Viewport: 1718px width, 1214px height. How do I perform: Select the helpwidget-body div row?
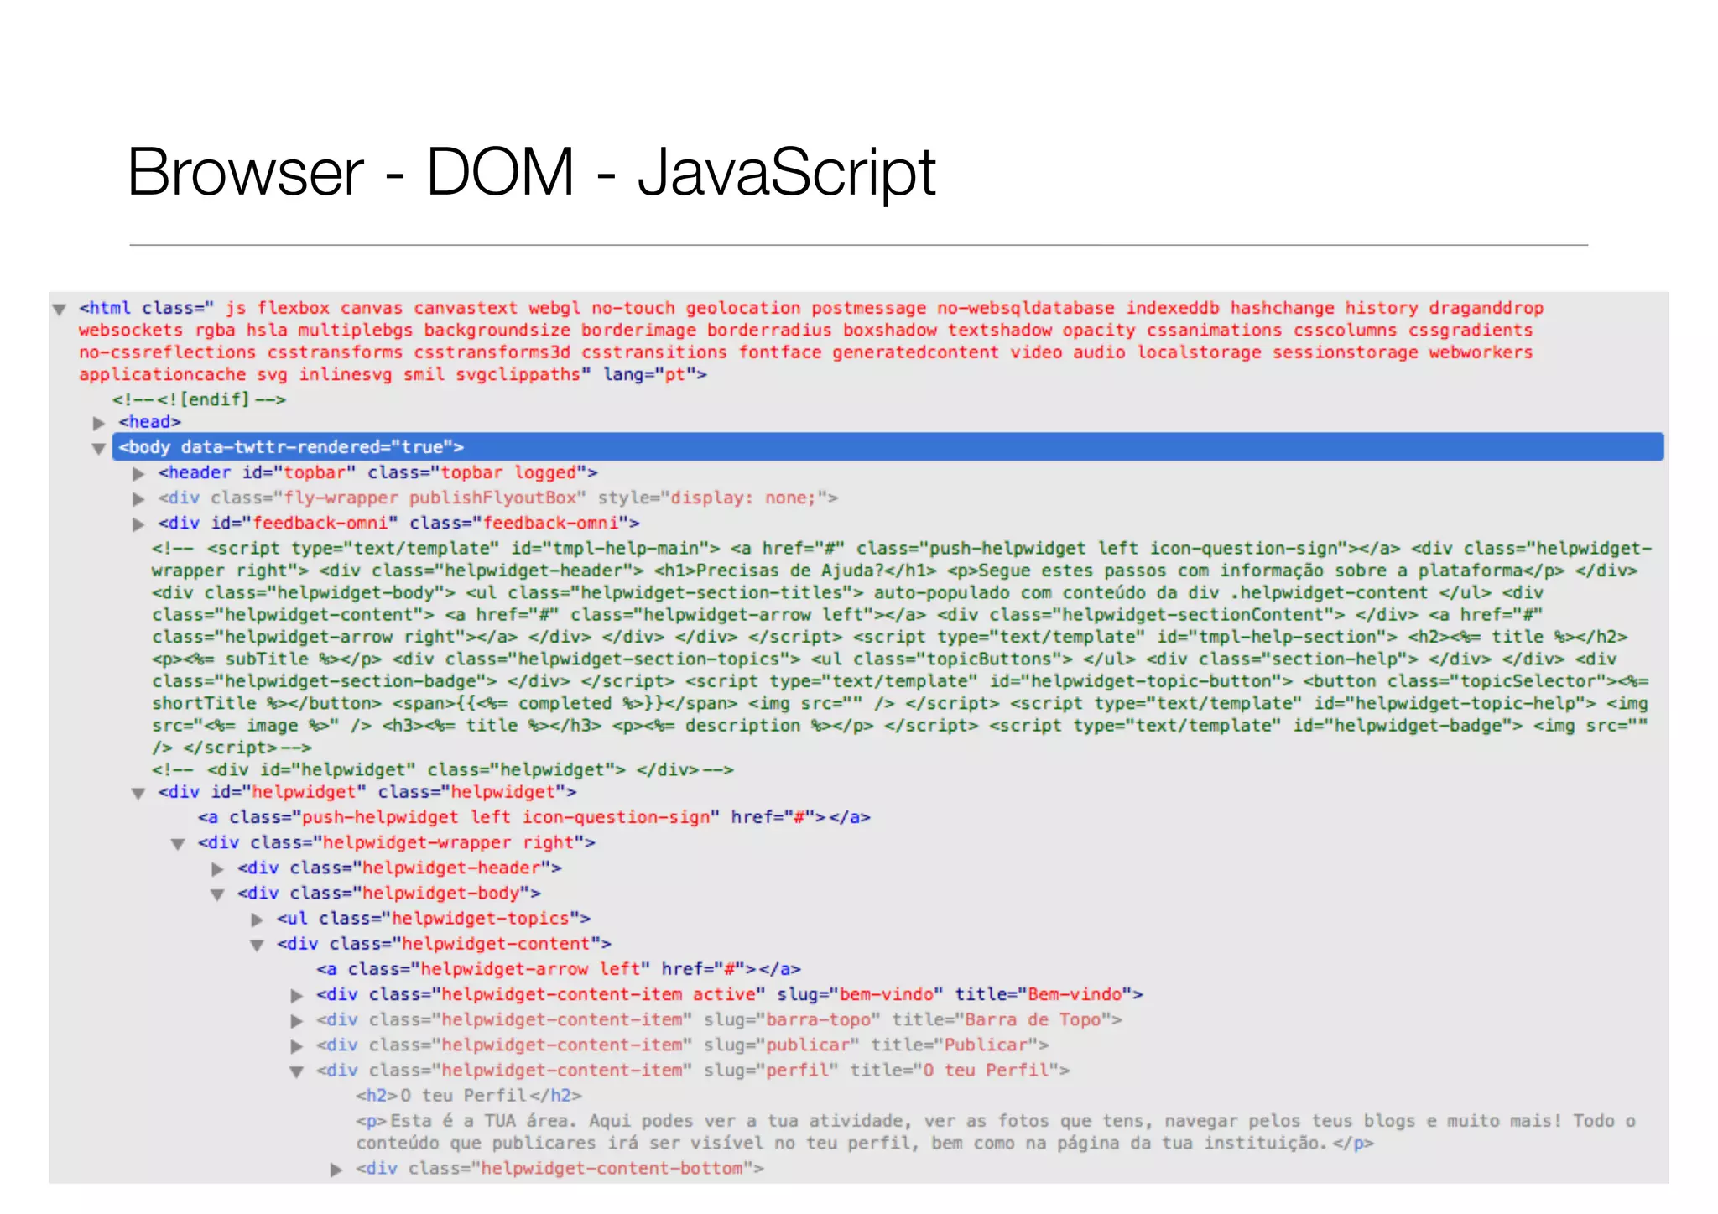[x=389, y=893]
